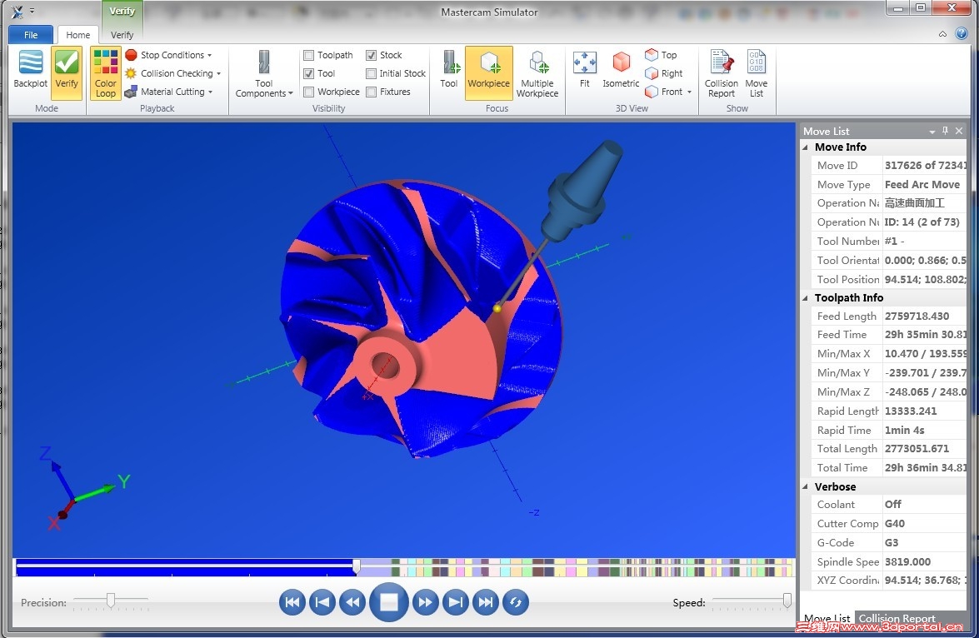Switch to Top view

tap(662, 55)
